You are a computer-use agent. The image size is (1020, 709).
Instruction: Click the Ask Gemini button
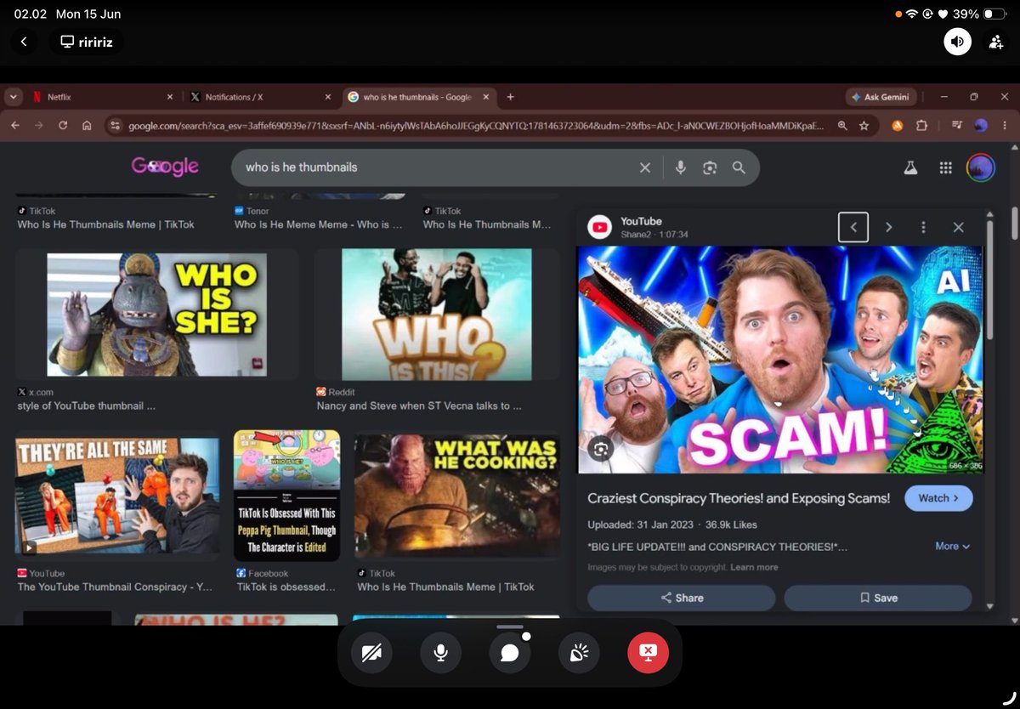pos(881,97)
